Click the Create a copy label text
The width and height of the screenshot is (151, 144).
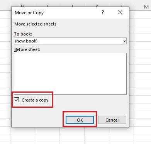(x=35, y=100)
